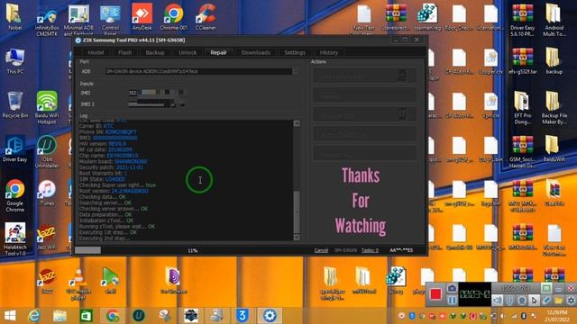This screenshot has width=577, height=324.
Task: Open the GSM_Soci archive icon
Action: tap(522, 151)
